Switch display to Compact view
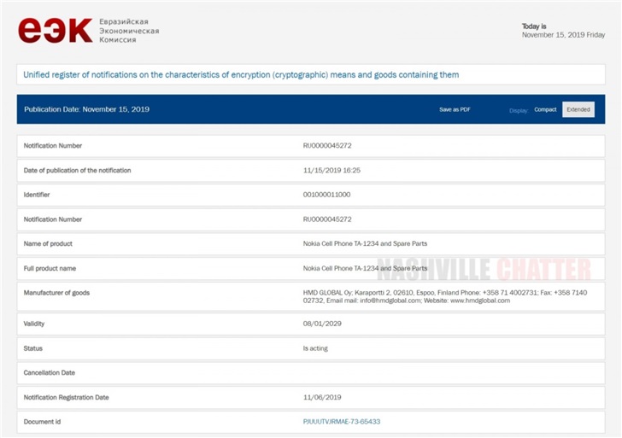Viewport: 622px width, 438px height. pos(545,109)
